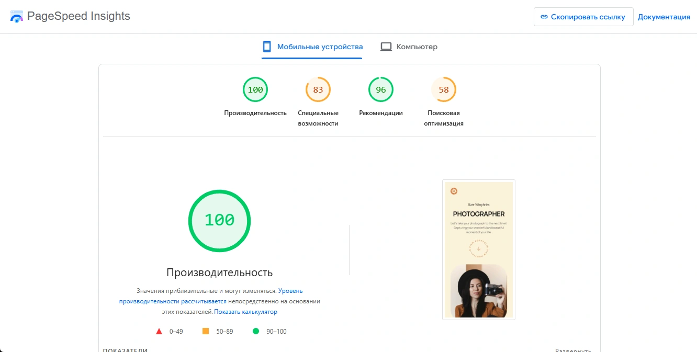This screenshot has height=352, width=697.
Task: Open the Специальные возможности gauge showing 83
Action: (318, 90)
